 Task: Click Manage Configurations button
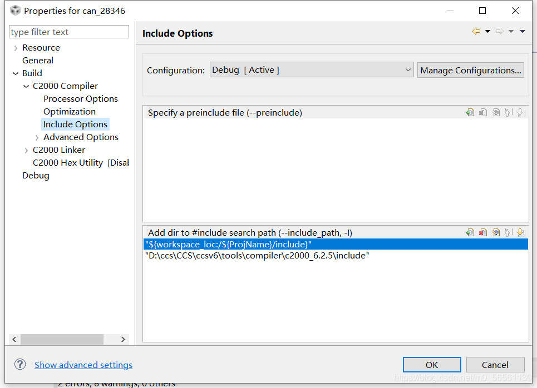tap(471, 70)
